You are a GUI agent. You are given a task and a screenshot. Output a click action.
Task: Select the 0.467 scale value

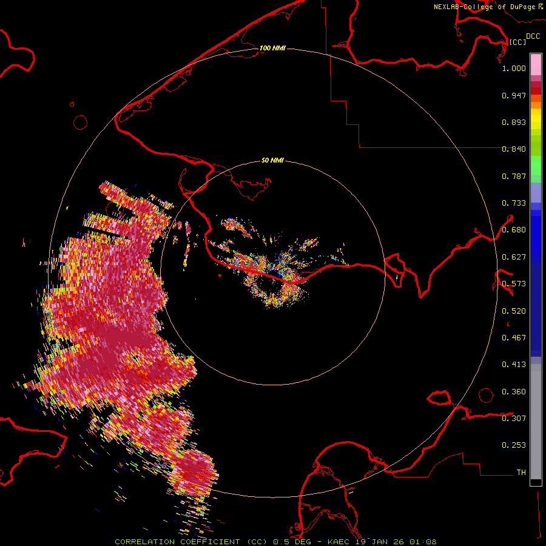click(514, 338)
